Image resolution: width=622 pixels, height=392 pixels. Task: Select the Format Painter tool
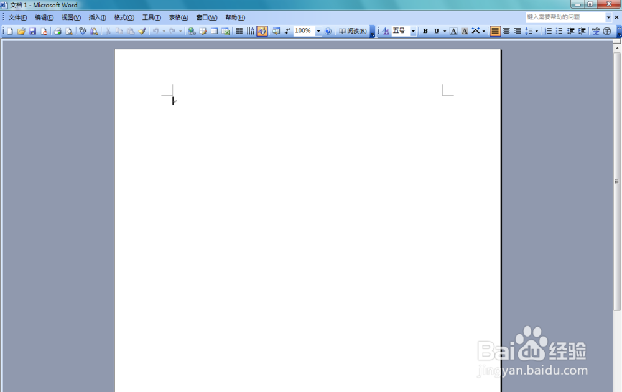[x=142, y=30]
